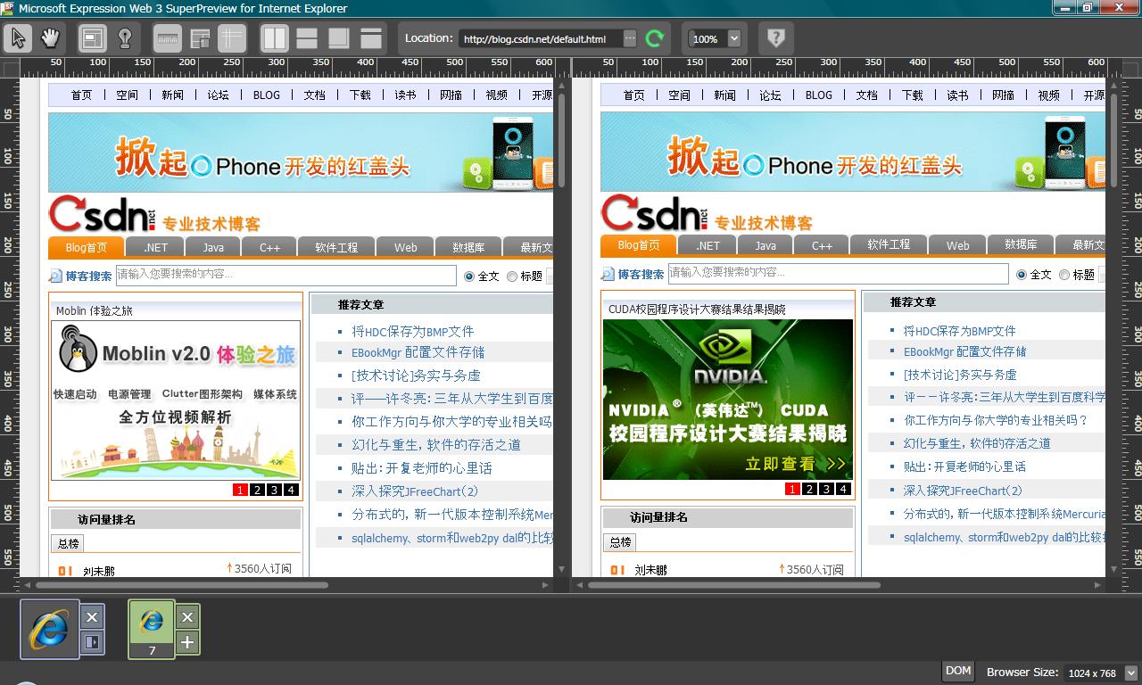Toggle thumbnails display
The width and height of the screenshot is (1142, 685).
click(200, 38)
